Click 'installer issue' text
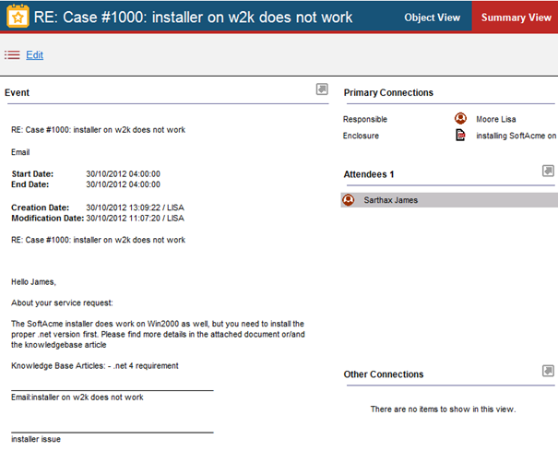Screen dimensions: 558x451 point(36,439)
